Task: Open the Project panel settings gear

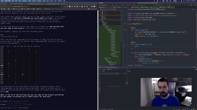Action: (x=119, y=7)
